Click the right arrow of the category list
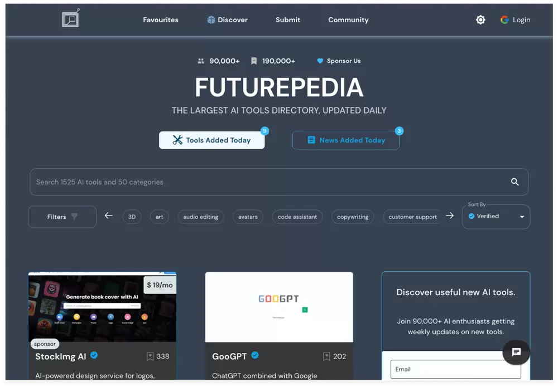This screenshot has width=558, height=387. (450, 215)
